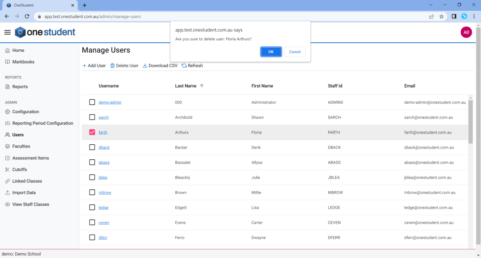Open the tab search chevron
The width and height of the screenshot is (481, 258).
(431, 5)
